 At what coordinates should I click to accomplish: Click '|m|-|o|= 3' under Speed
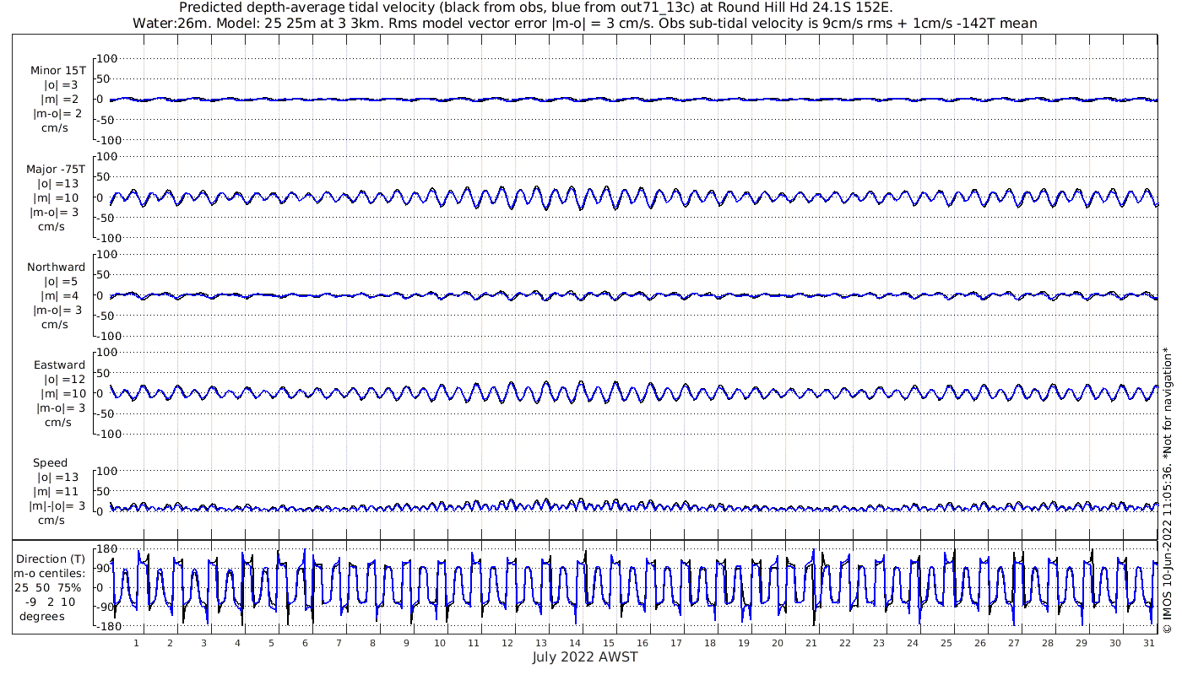(57, 505)
